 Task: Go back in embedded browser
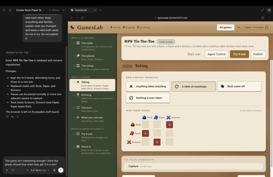[x=72, y=18]
